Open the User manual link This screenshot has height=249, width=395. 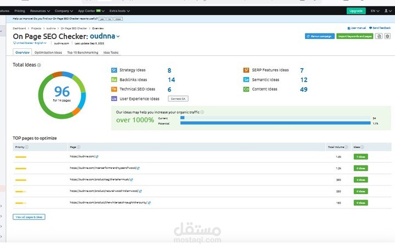click(x=357, y=28)
